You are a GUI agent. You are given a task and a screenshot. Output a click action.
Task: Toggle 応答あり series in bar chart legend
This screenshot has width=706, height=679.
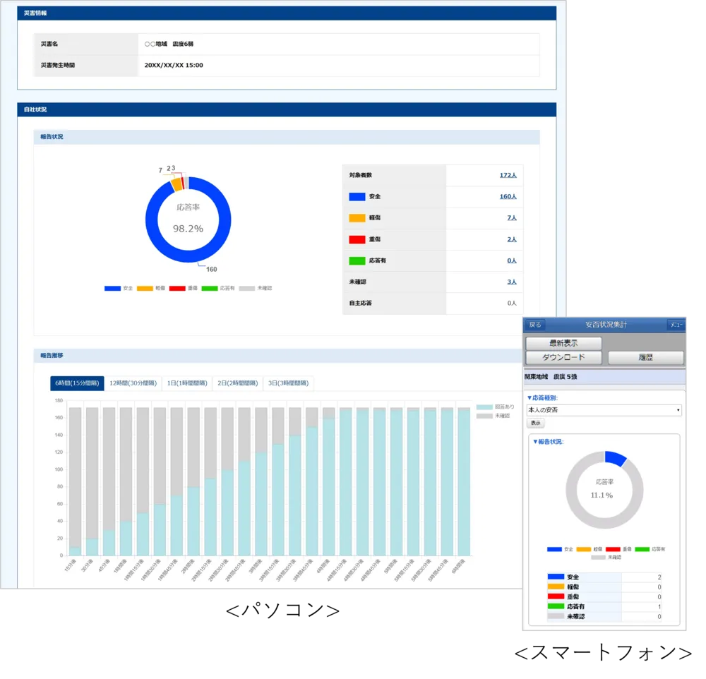[496, 407]
